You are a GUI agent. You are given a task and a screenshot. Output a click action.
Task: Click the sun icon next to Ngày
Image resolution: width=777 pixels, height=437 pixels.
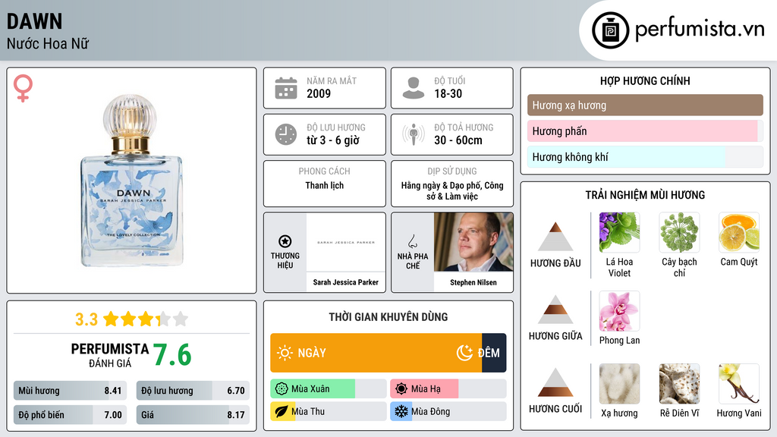point(285,353)
